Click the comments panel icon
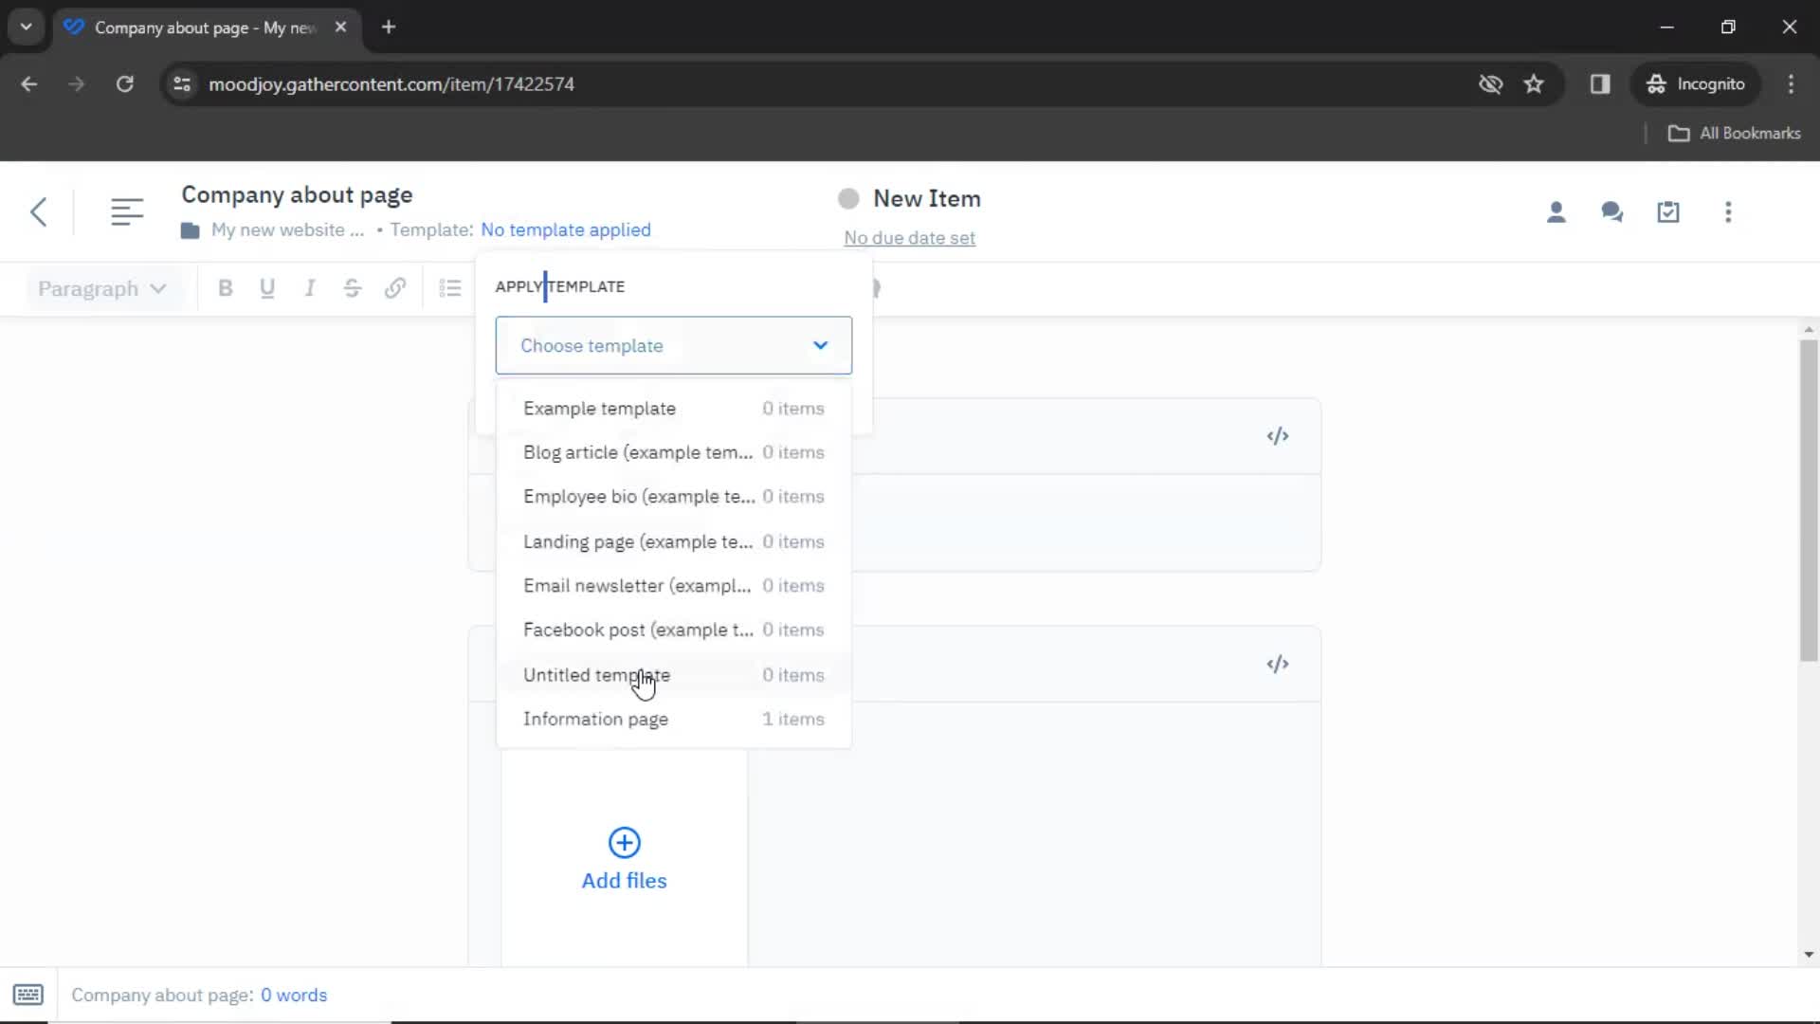This screenshot has height=1024, width=1820. pyautogui.click(x=1612, y=211)
